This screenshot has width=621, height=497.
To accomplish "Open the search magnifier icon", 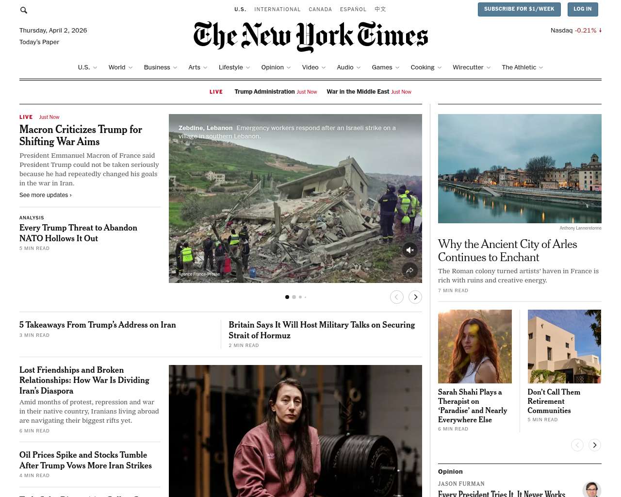I will click(x=24, y=10).
